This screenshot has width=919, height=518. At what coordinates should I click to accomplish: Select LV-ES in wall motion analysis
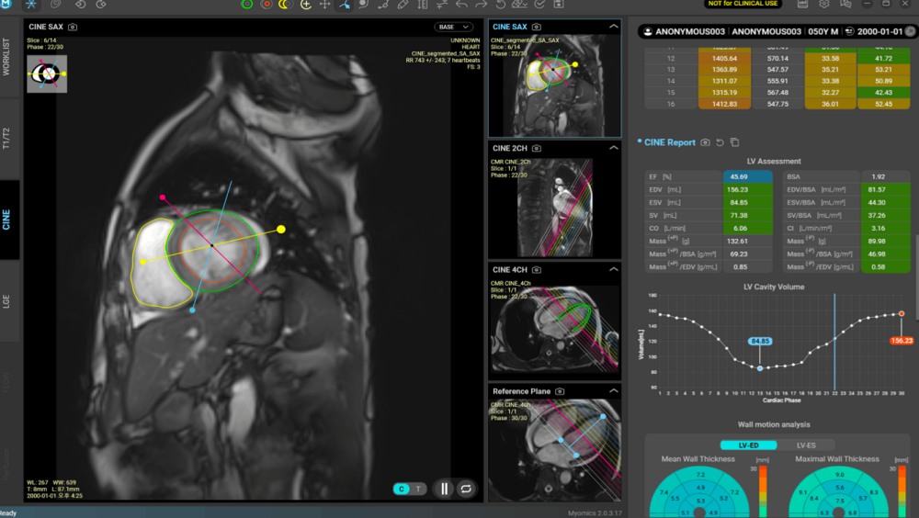pyautogui.click(x=805, y=445)
